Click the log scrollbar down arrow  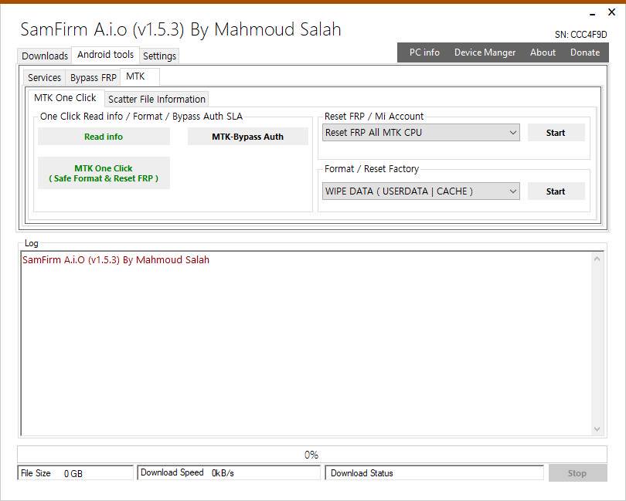[x=597, y=429]
